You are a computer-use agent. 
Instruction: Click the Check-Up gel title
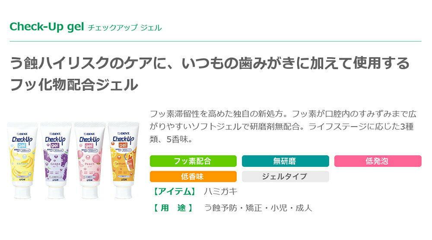(47, 27)
